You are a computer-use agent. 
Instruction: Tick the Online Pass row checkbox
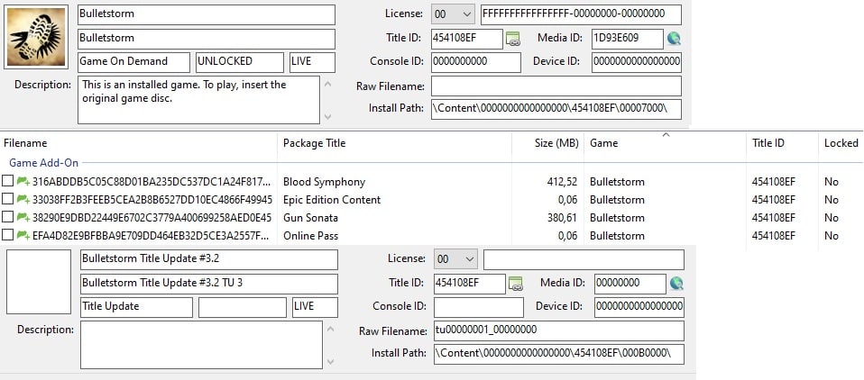[8, 235]
